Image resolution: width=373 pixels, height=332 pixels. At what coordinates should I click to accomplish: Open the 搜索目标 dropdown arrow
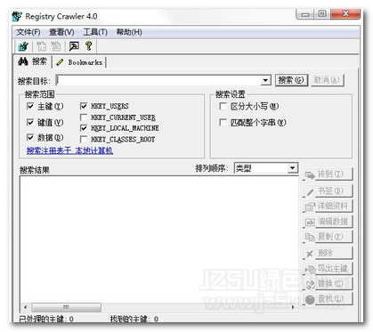[x=265, y=80]
